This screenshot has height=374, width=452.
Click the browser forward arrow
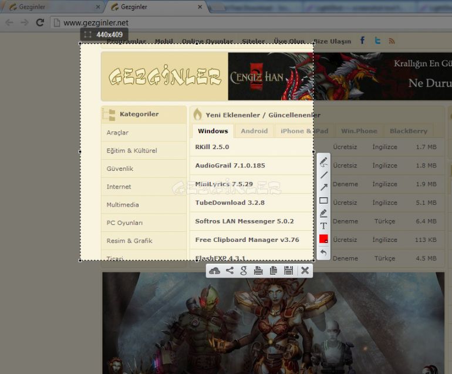pyautogui.click(x=25, y=22)
